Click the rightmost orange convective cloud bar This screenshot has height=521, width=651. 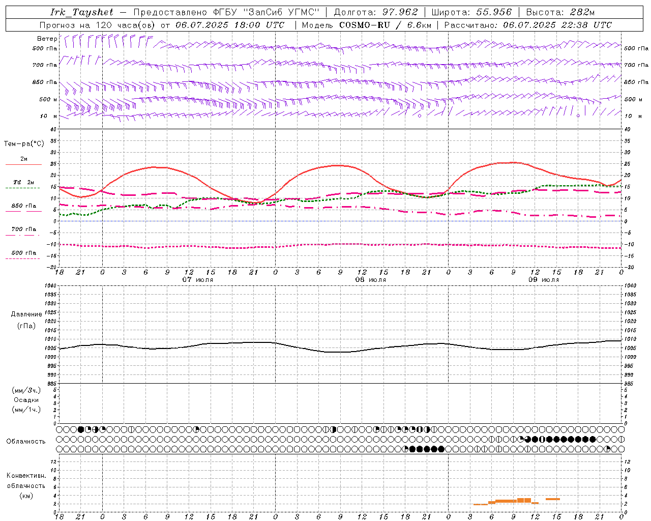(553, 499)
